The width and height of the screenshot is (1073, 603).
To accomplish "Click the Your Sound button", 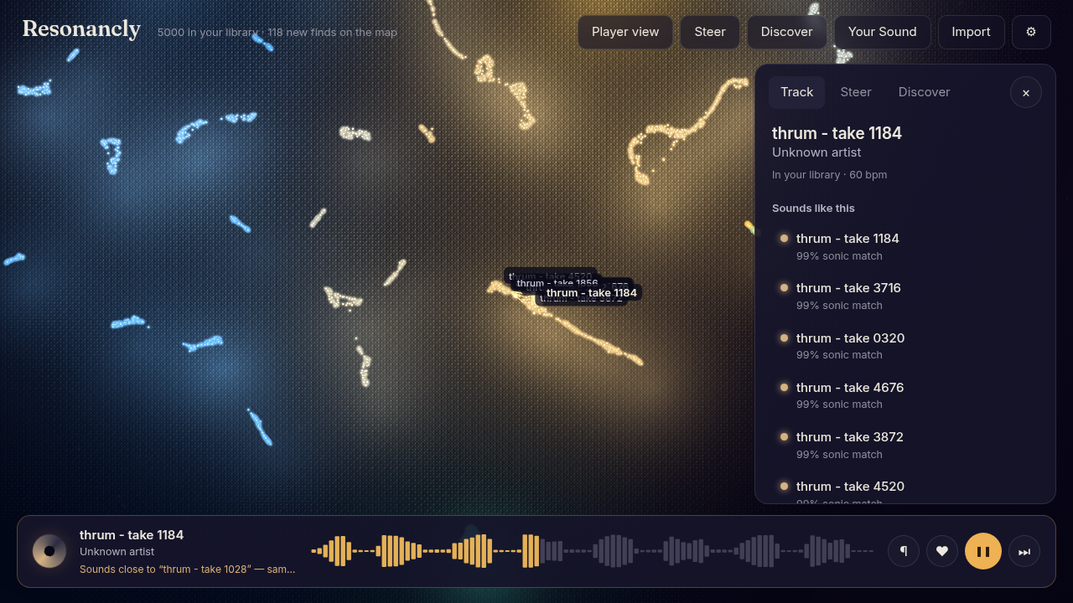I will click(x=883, y=32).
